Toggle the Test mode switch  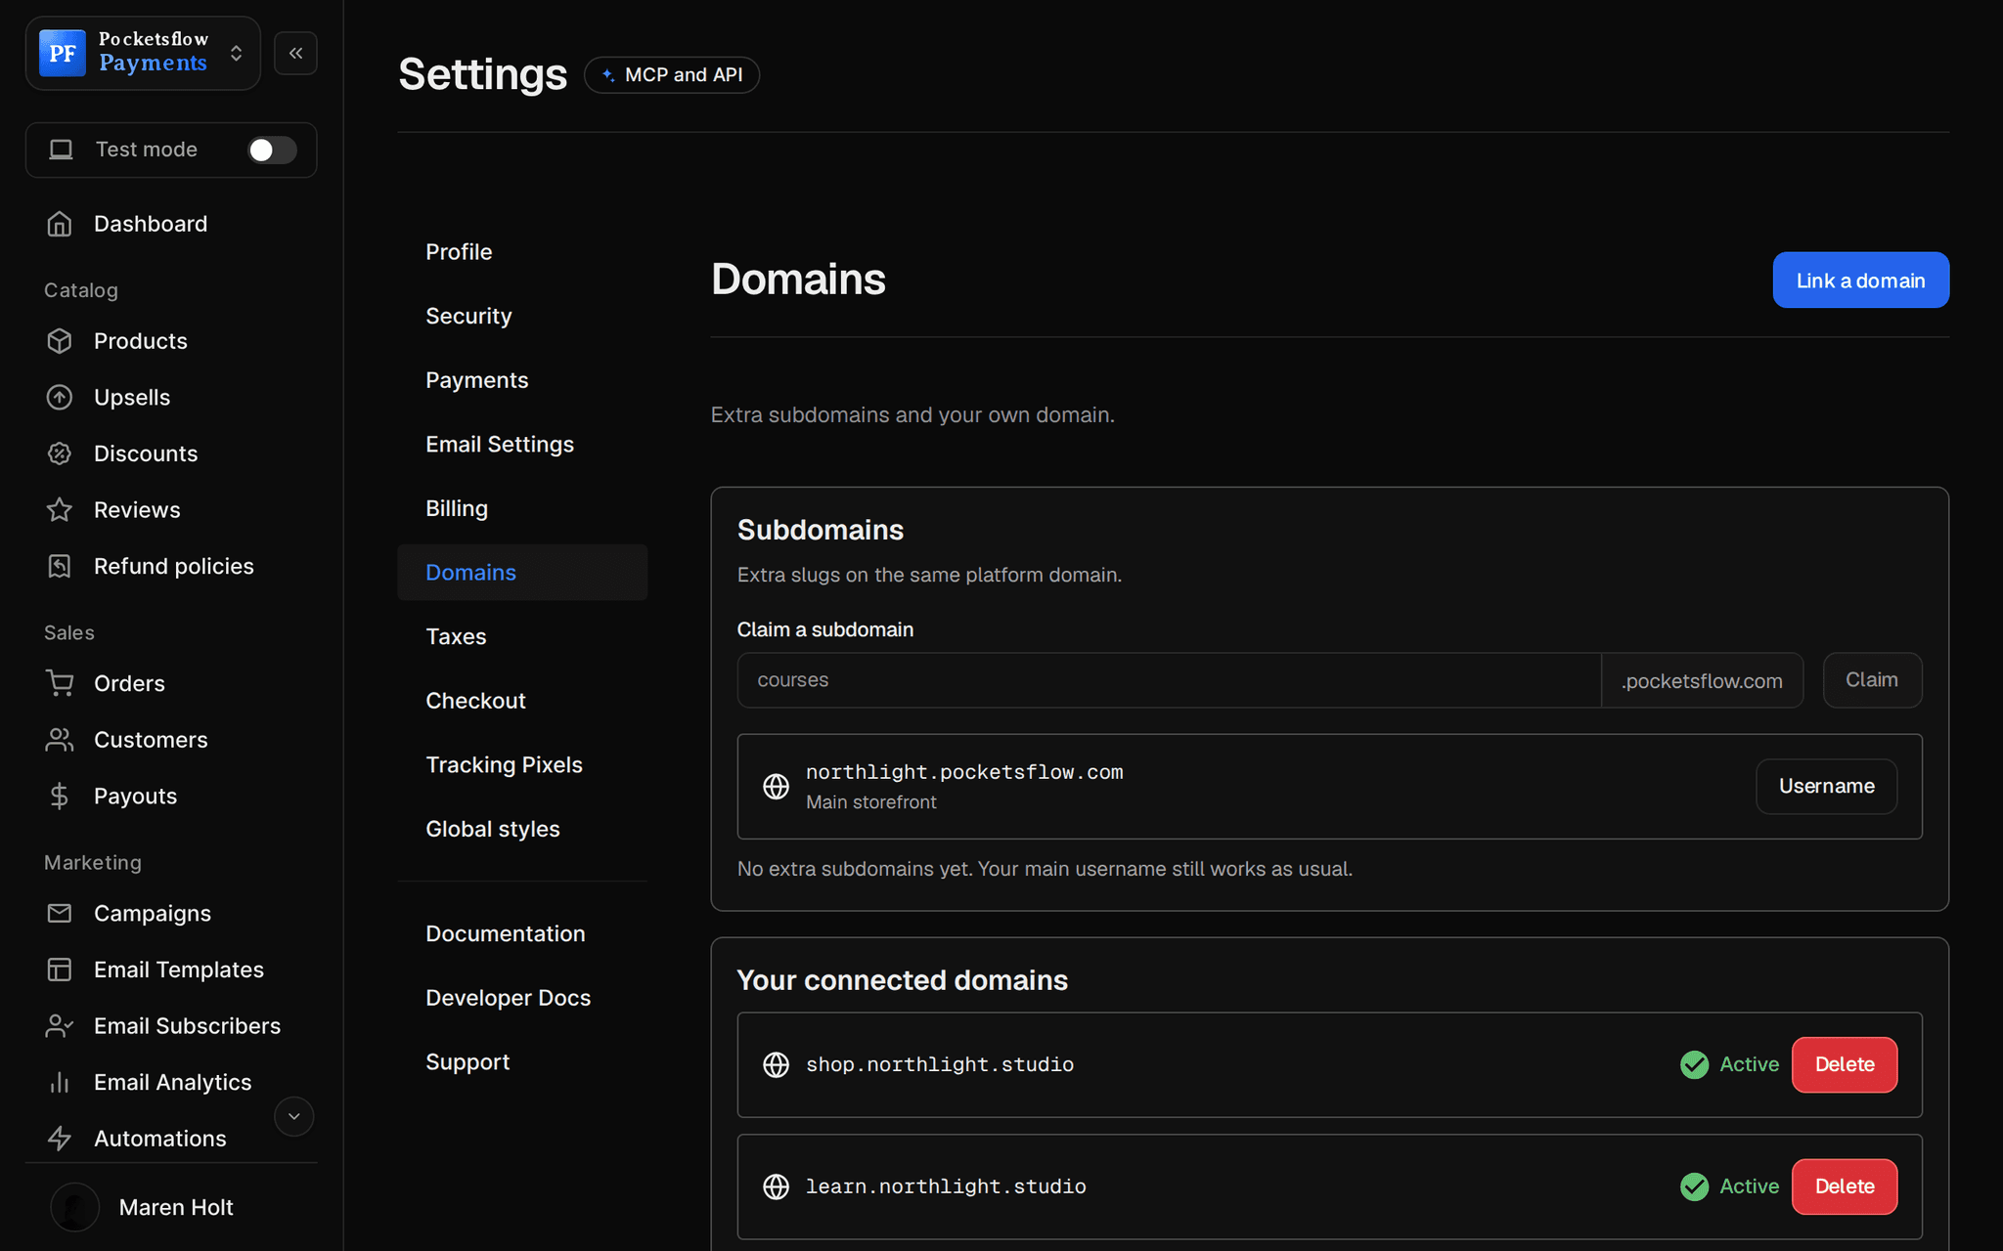pos(272,150)
